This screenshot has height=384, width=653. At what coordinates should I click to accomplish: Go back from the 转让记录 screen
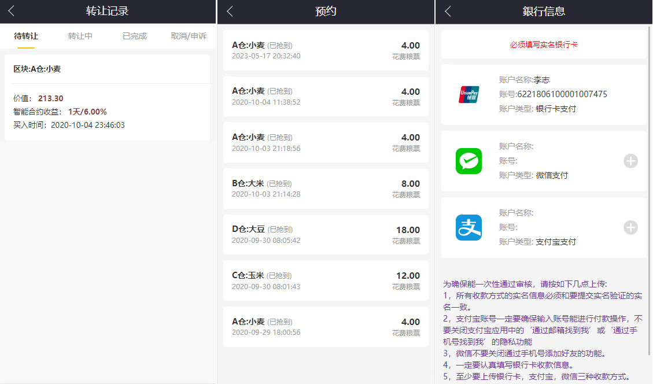point(11,11)
